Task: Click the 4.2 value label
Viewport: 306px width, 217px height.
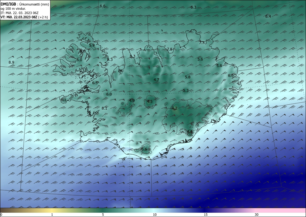Action: [174, 108]
